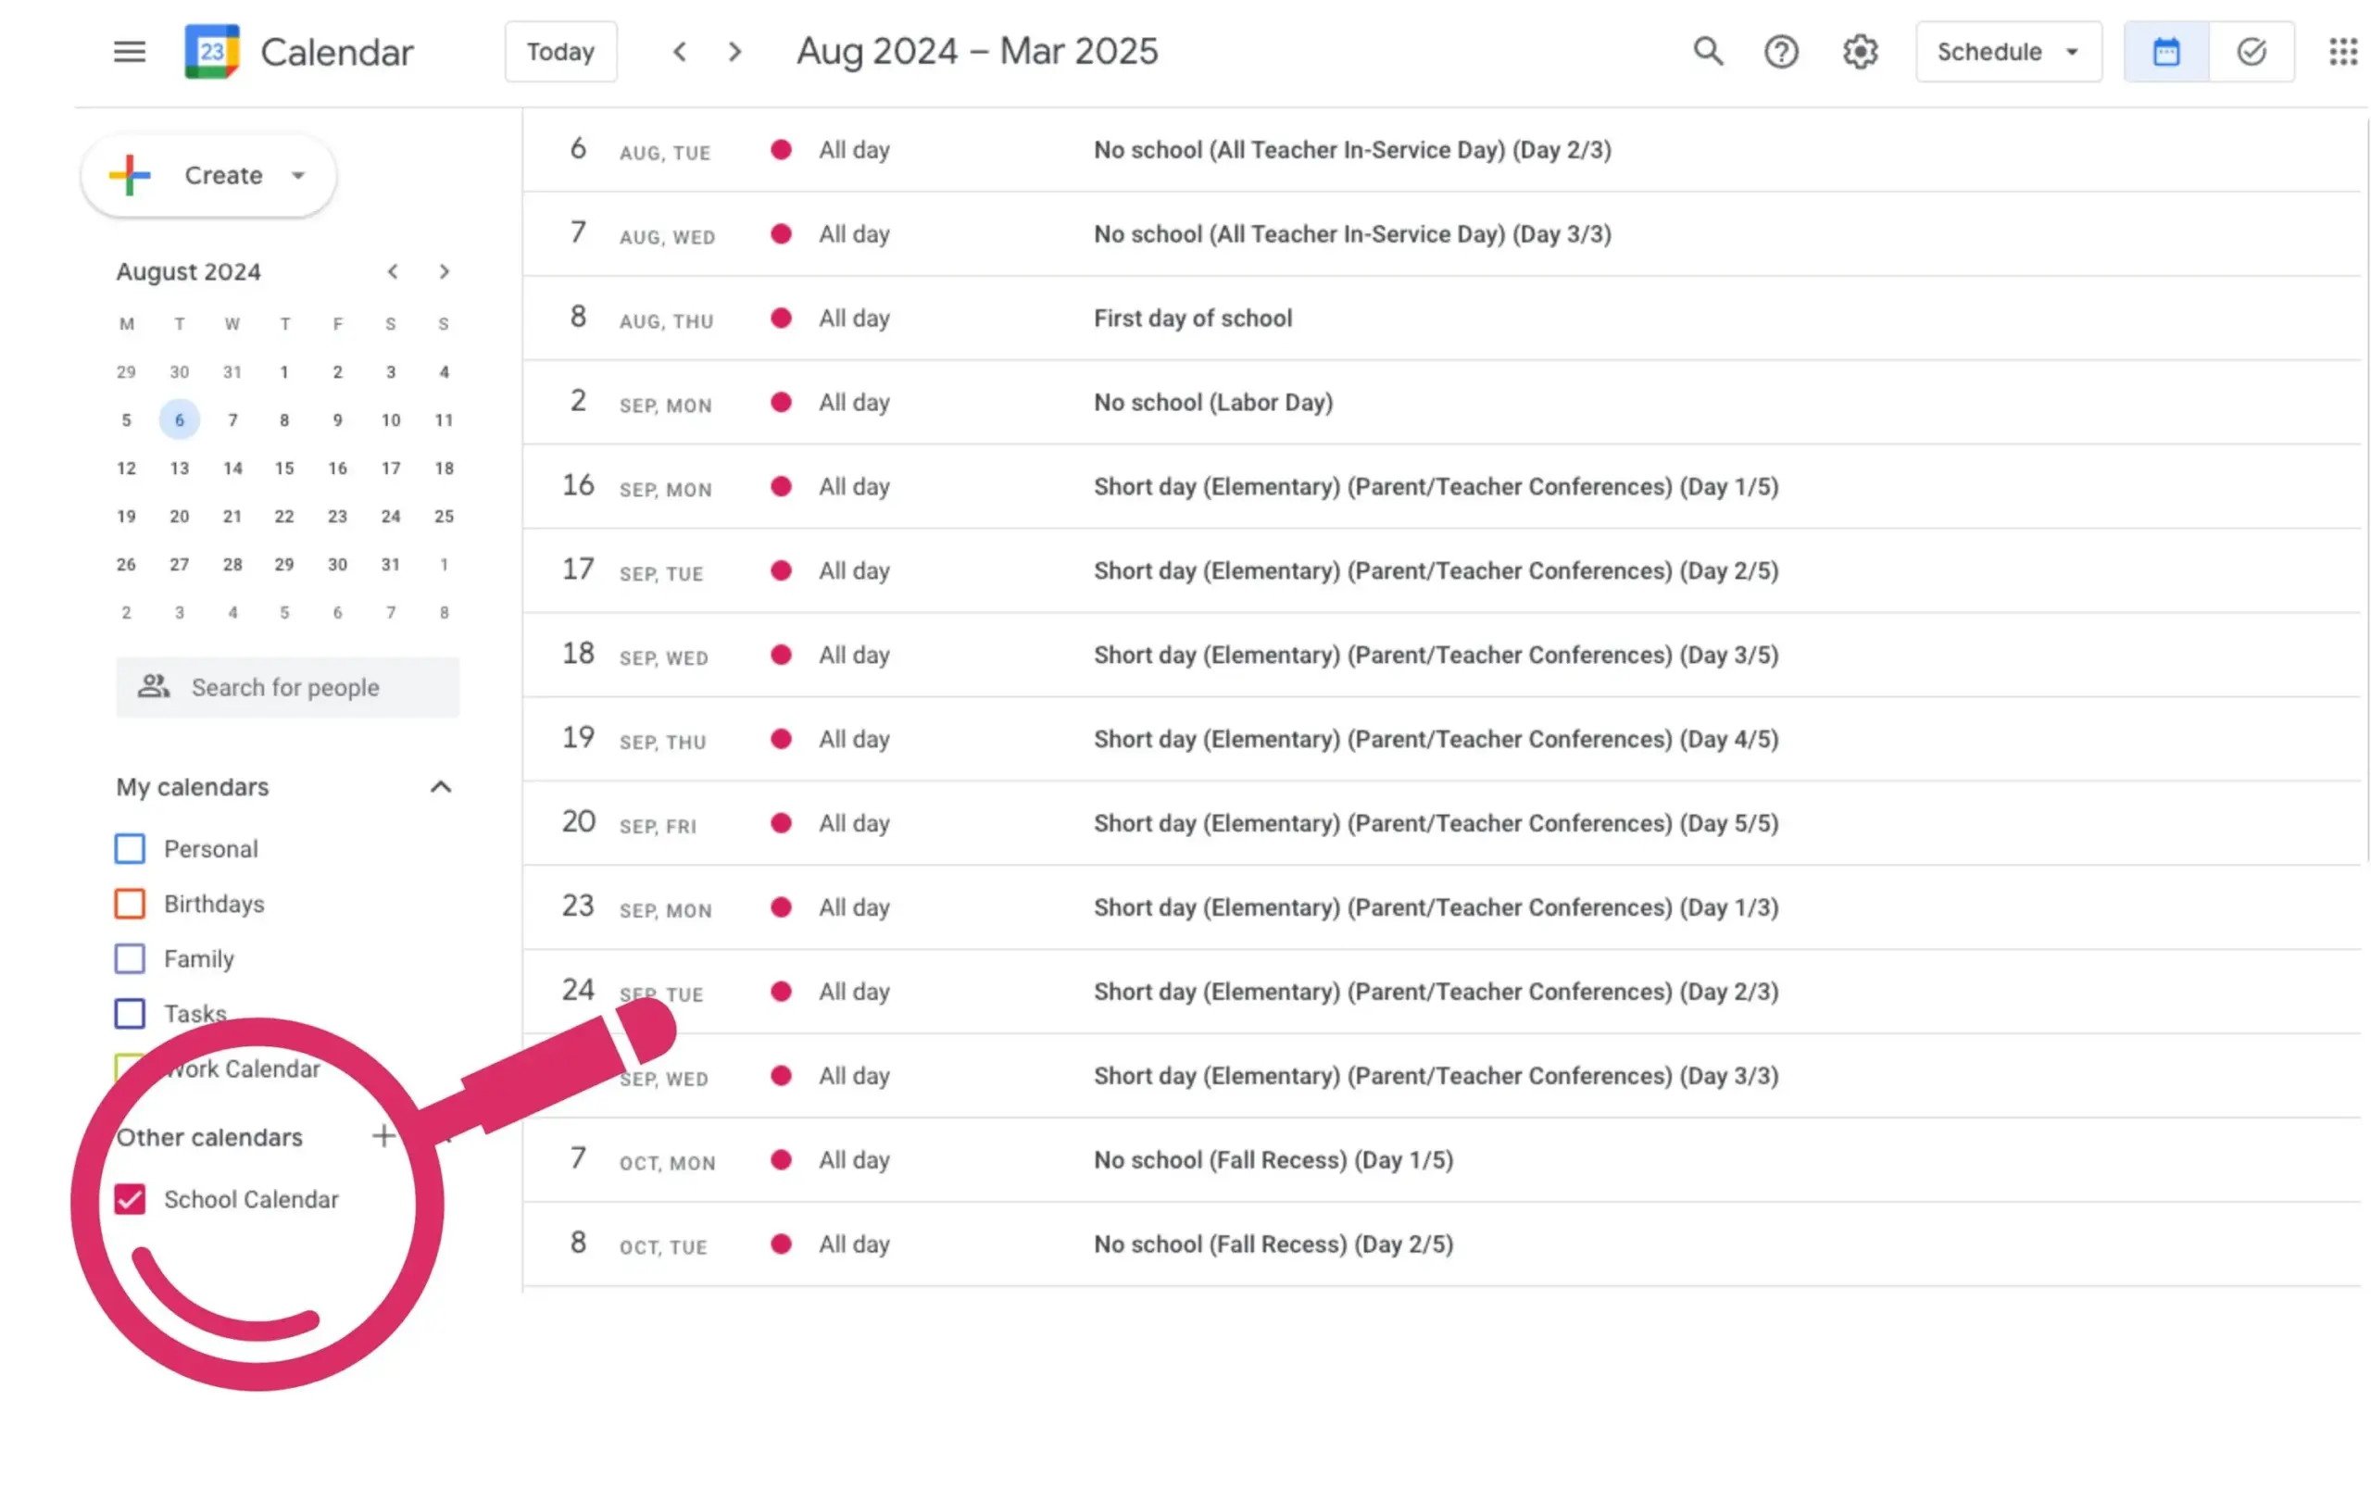This screenshot has width=2371, height=1500.
Task: Go to next period with the header arrow
Action: (x=734, y=51)
